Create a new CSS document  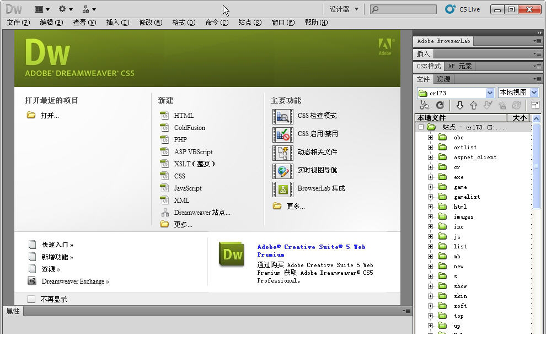pos(179,176)
